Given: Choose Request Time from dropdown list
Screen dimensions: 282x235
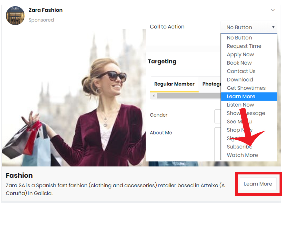Looking at the screenshot, I should 244,46.
